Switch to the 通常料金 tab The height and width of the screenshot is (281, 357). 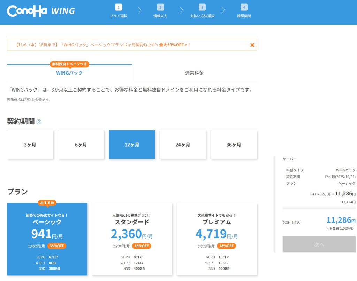(194, 73)
